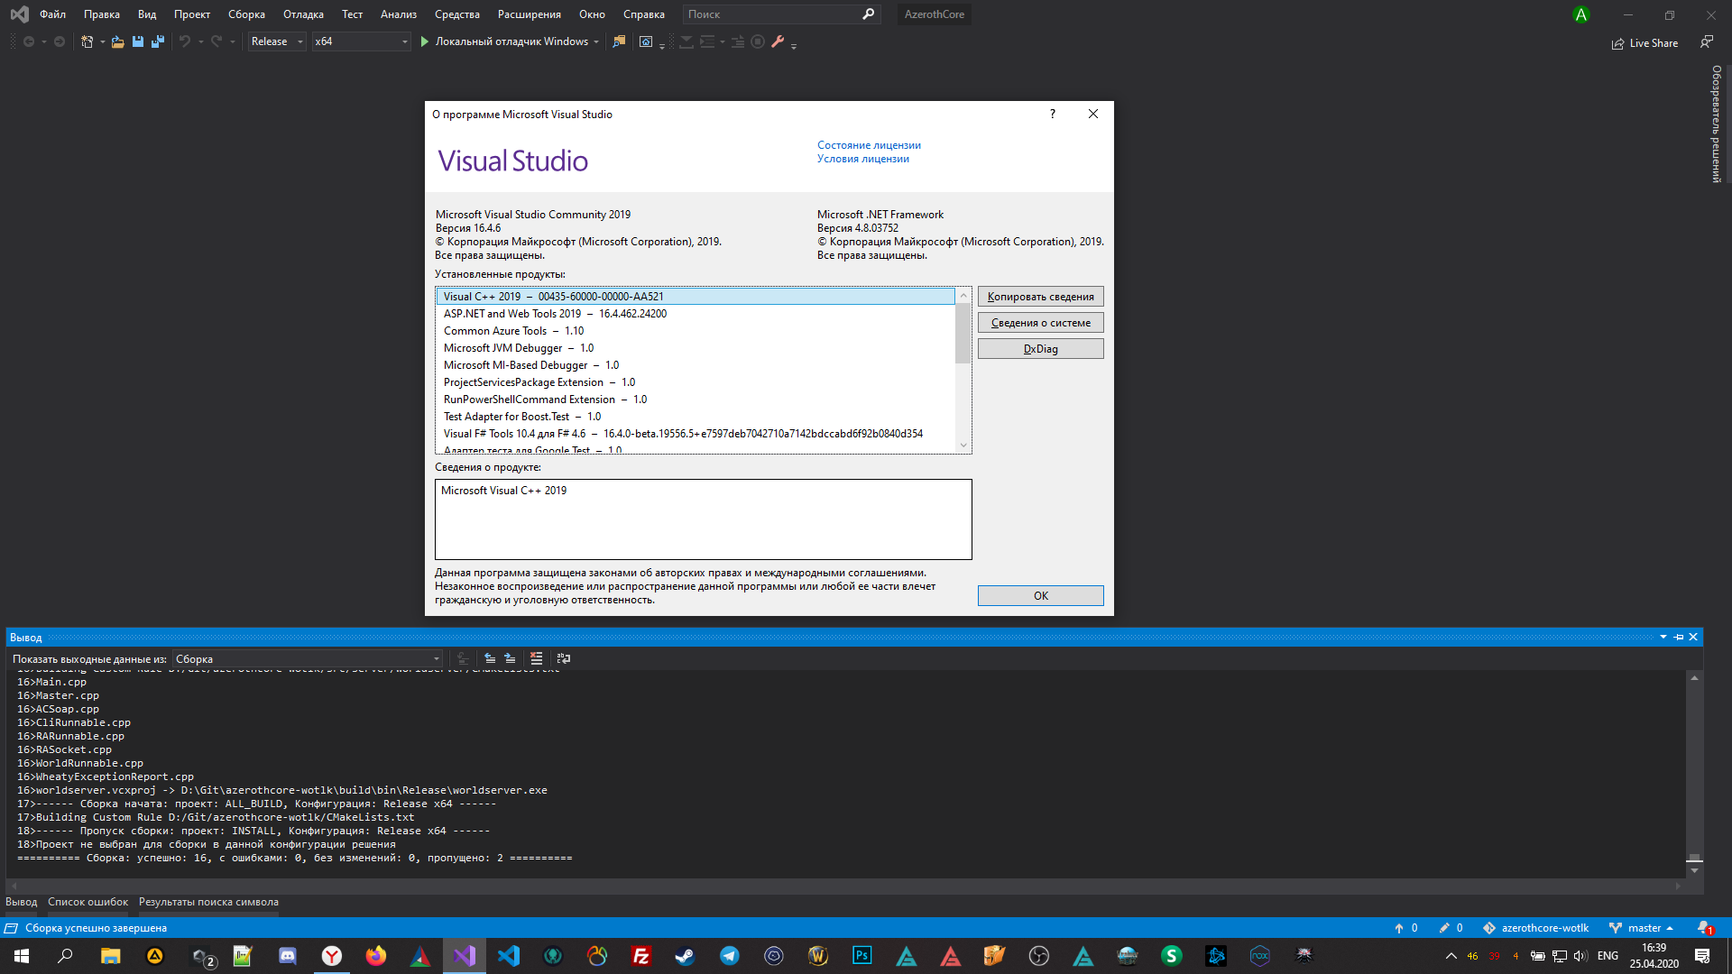The width and height of the screenshot is (1732, 974).
Task: Expand the debugger target dropdown arrow
Action: (x=596, y=41)
